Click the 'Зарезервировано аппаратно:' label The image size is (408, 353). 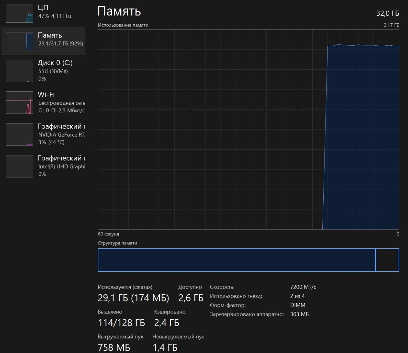click(x=247, y=314)
